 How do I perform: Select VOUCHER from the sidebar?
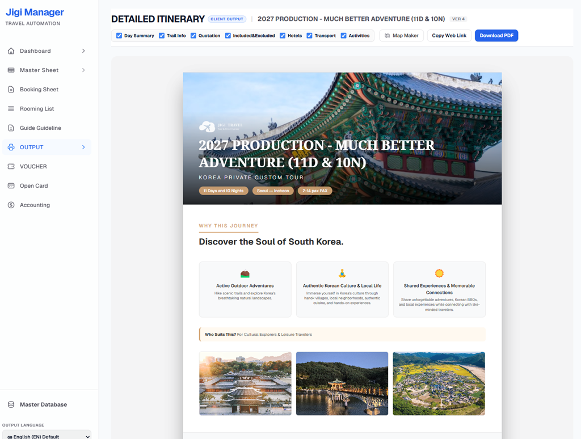point(47,166)
